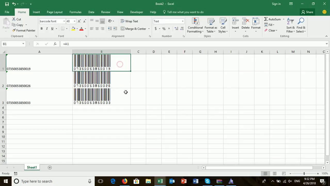
Task: Adjust the zoom slider in status bar
Action: 304,174
